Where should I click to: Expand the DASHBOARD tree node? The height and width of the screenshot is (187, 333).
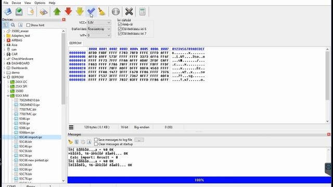[x=4, y=63]
